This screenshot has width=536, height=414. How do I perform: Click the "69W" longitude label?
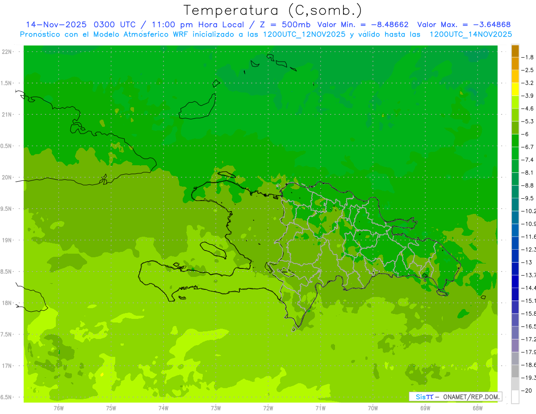(425, 408)
